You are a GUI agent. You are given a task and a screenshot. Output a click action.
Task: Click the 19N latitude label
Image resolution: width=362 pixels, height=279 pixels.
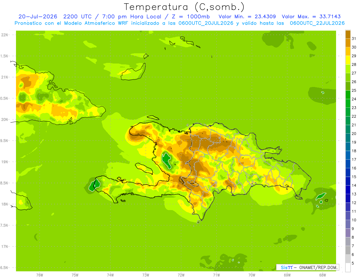pyautogui.click(x=5, y=162)
